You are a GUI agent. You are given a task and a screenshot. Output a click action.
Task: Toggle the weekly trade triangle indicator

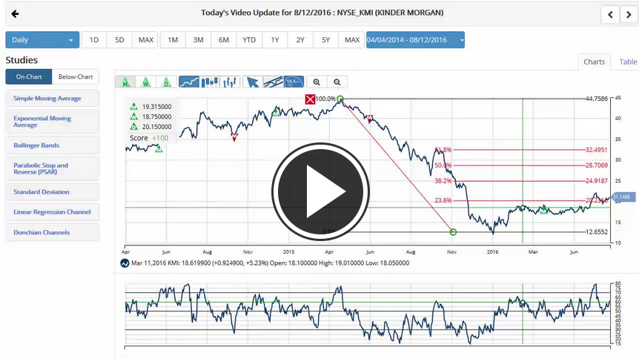click(146, 82)
